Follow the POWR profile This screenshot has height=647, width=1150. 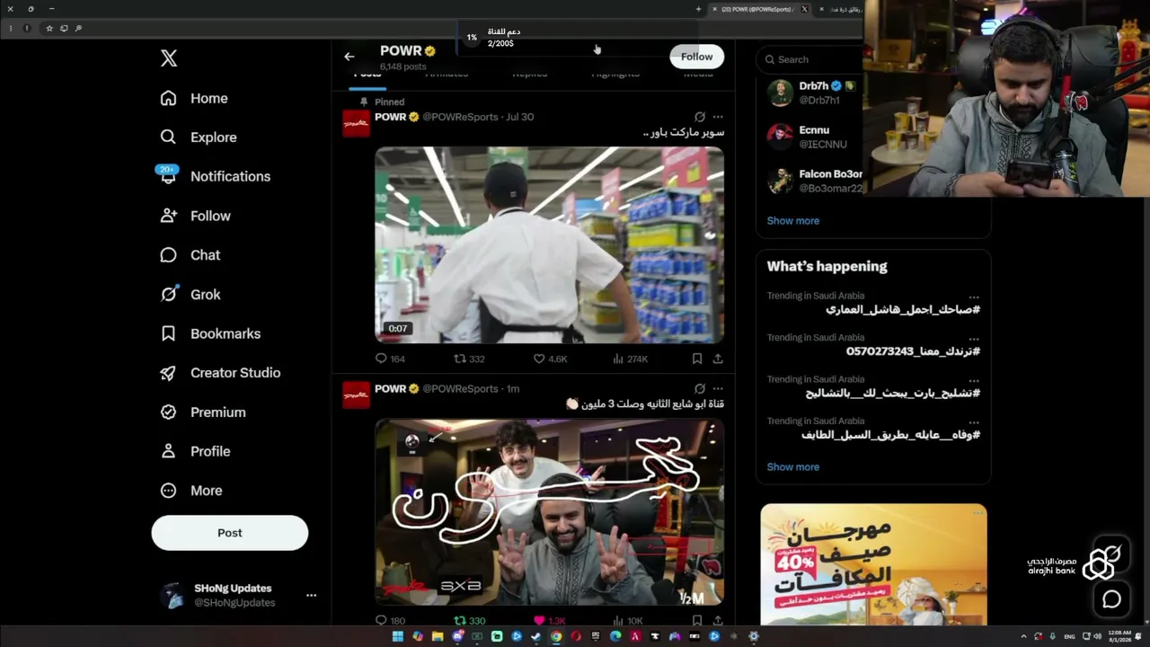coord(696,57)
